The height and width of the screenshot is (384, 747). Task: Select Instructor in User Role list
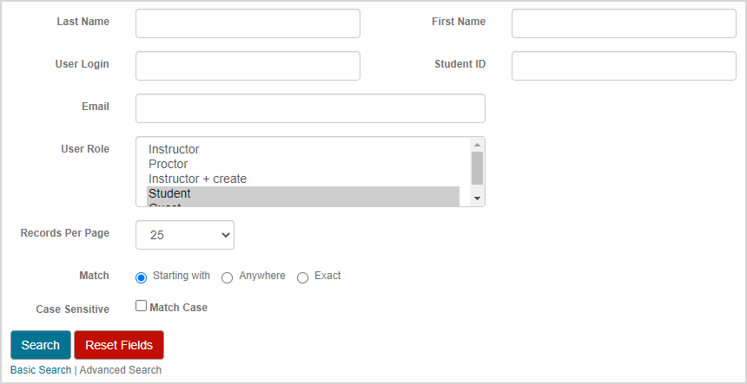[174, 149]
